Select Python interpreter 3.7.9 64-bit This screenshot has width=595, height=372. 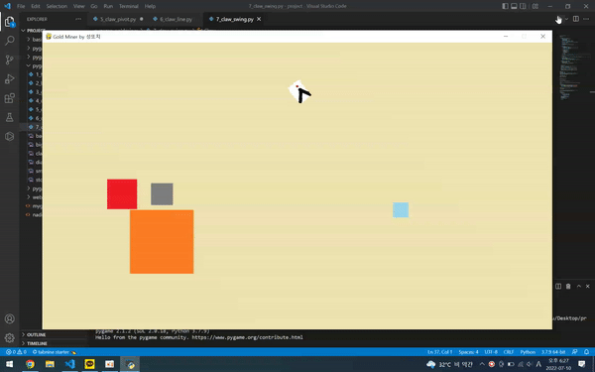553,352
